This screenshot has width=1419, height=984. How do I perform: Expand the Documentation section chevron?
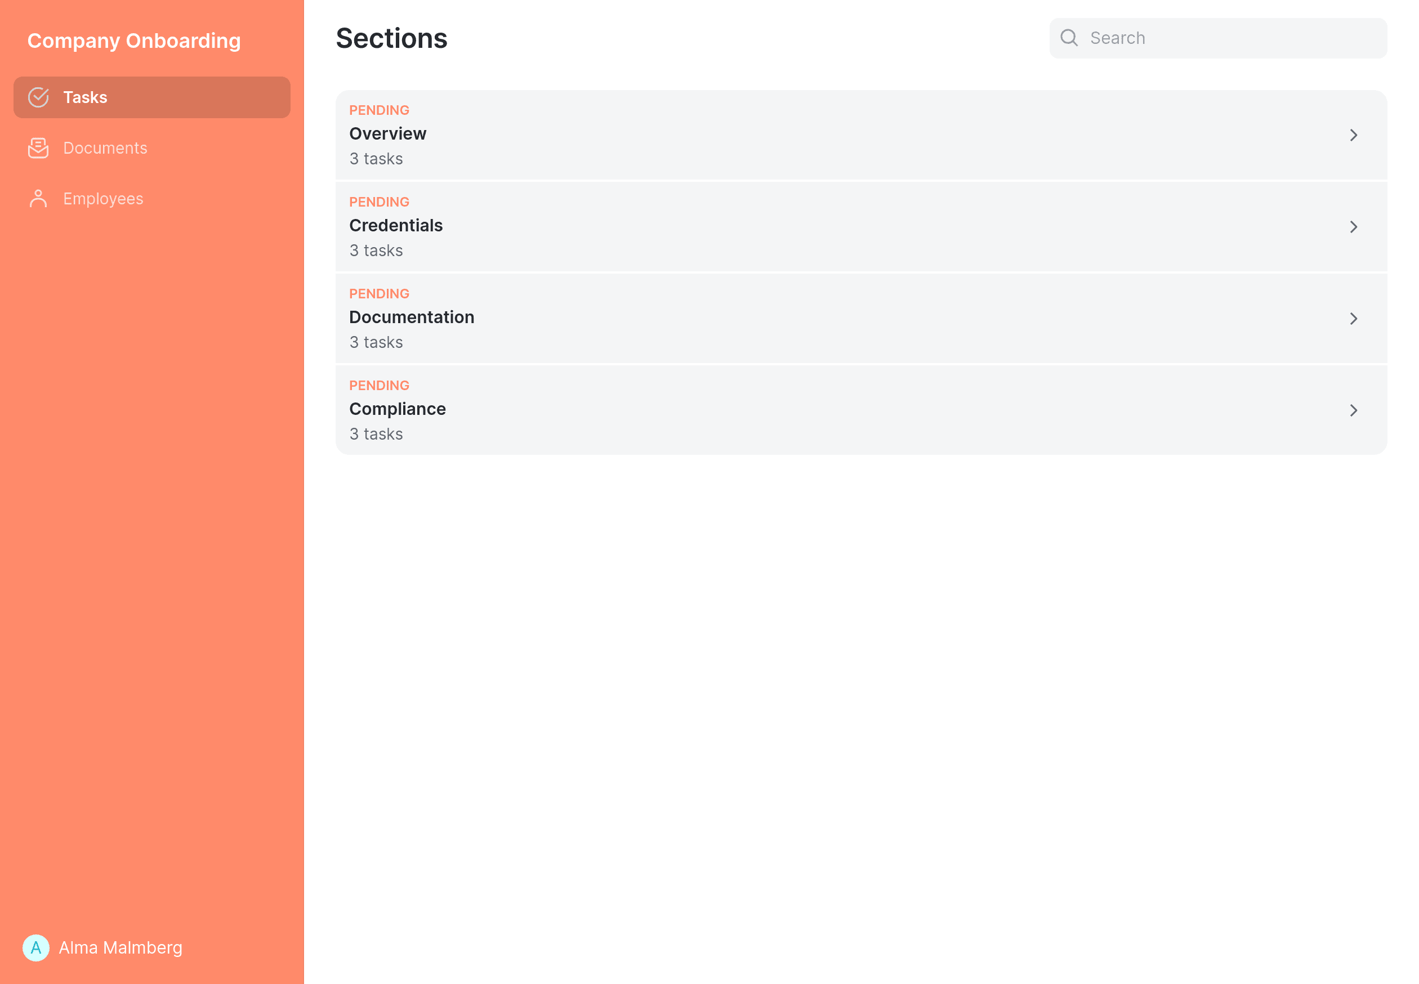point(1353,319)
